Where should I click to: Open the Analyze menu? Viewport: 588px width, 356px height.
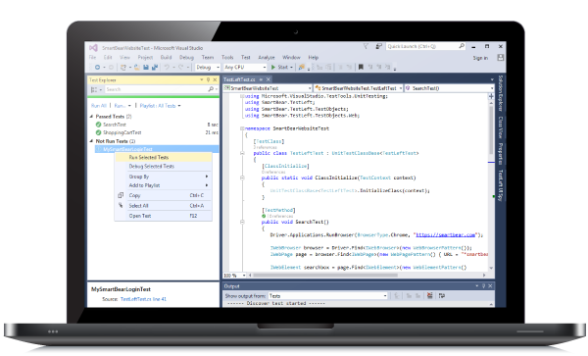click(x=267, y=58)
